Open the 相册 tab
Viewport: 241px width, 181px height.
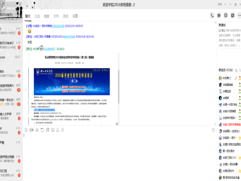coord(47,16)
